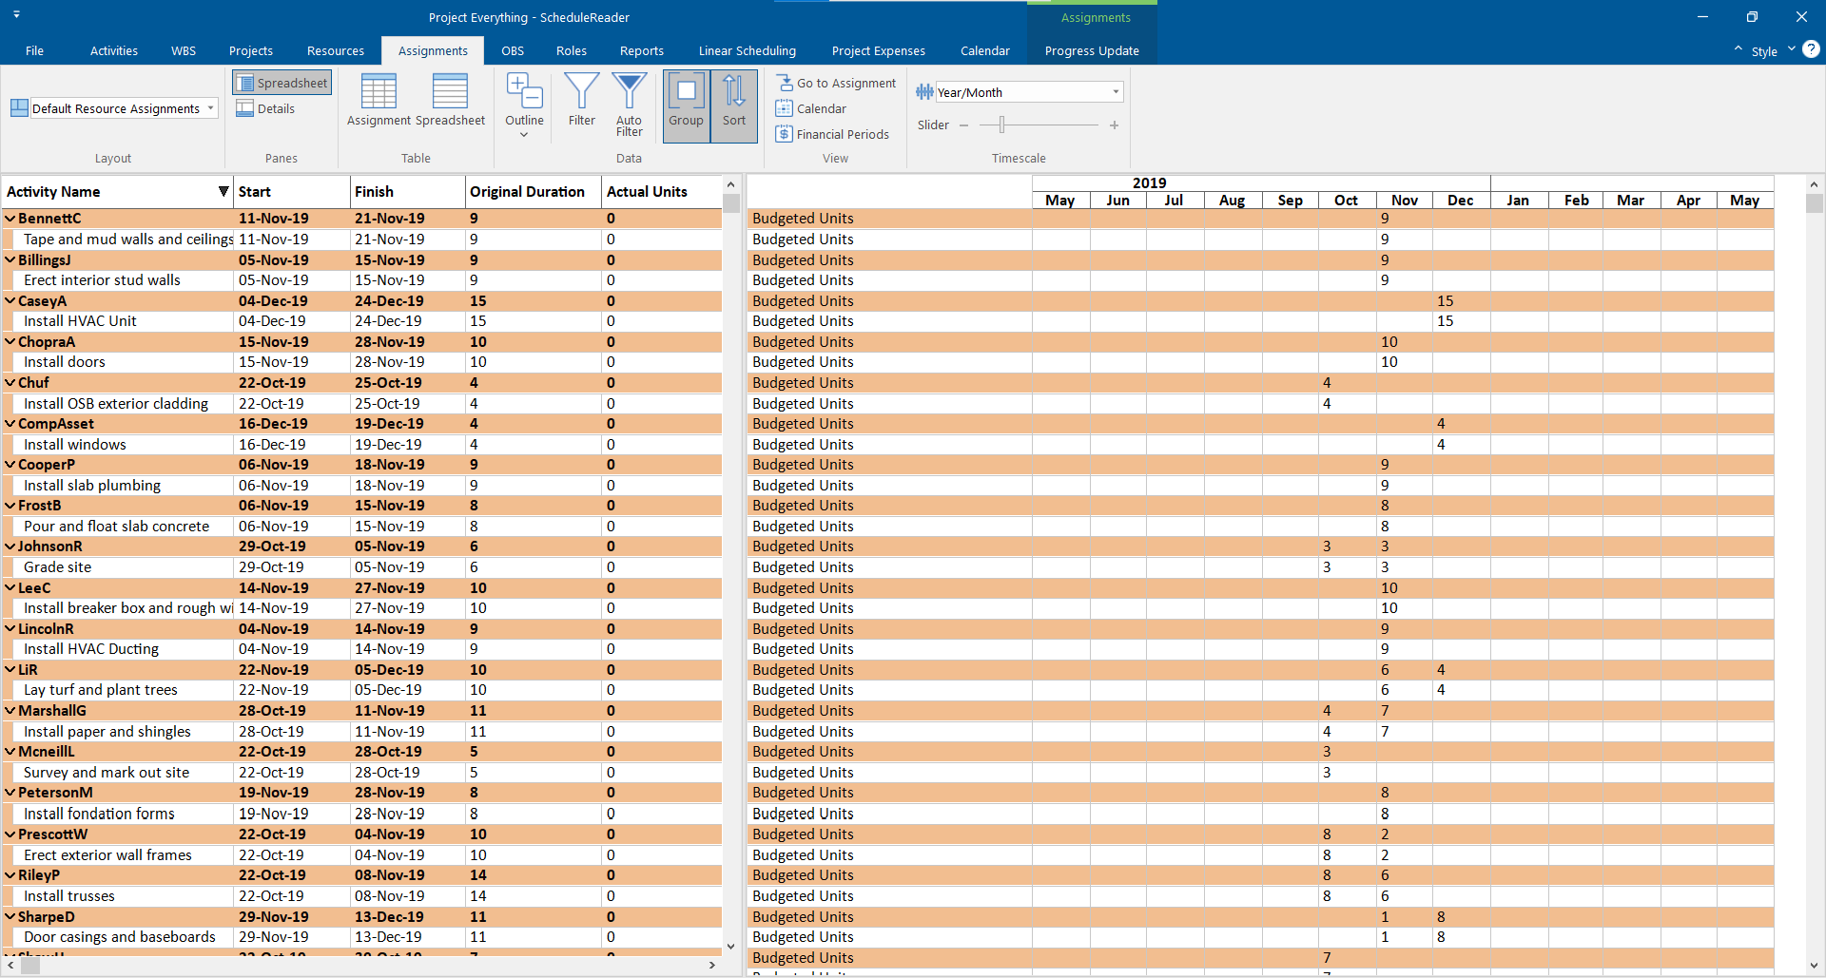The image size is (1826, 978).
Task: Collapse the MarshallG group
Action: point(10,711)
